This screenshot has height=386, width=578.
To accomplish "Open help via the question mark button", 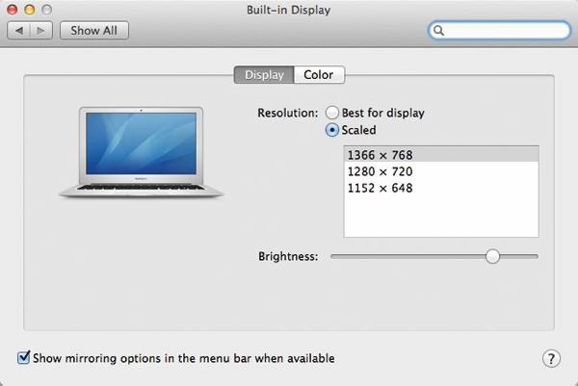I will point(552,359).
